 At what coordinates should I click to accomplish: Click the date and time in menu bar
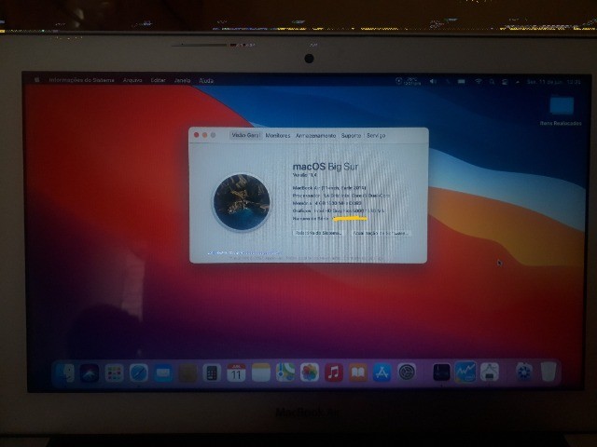click(553, 82)
